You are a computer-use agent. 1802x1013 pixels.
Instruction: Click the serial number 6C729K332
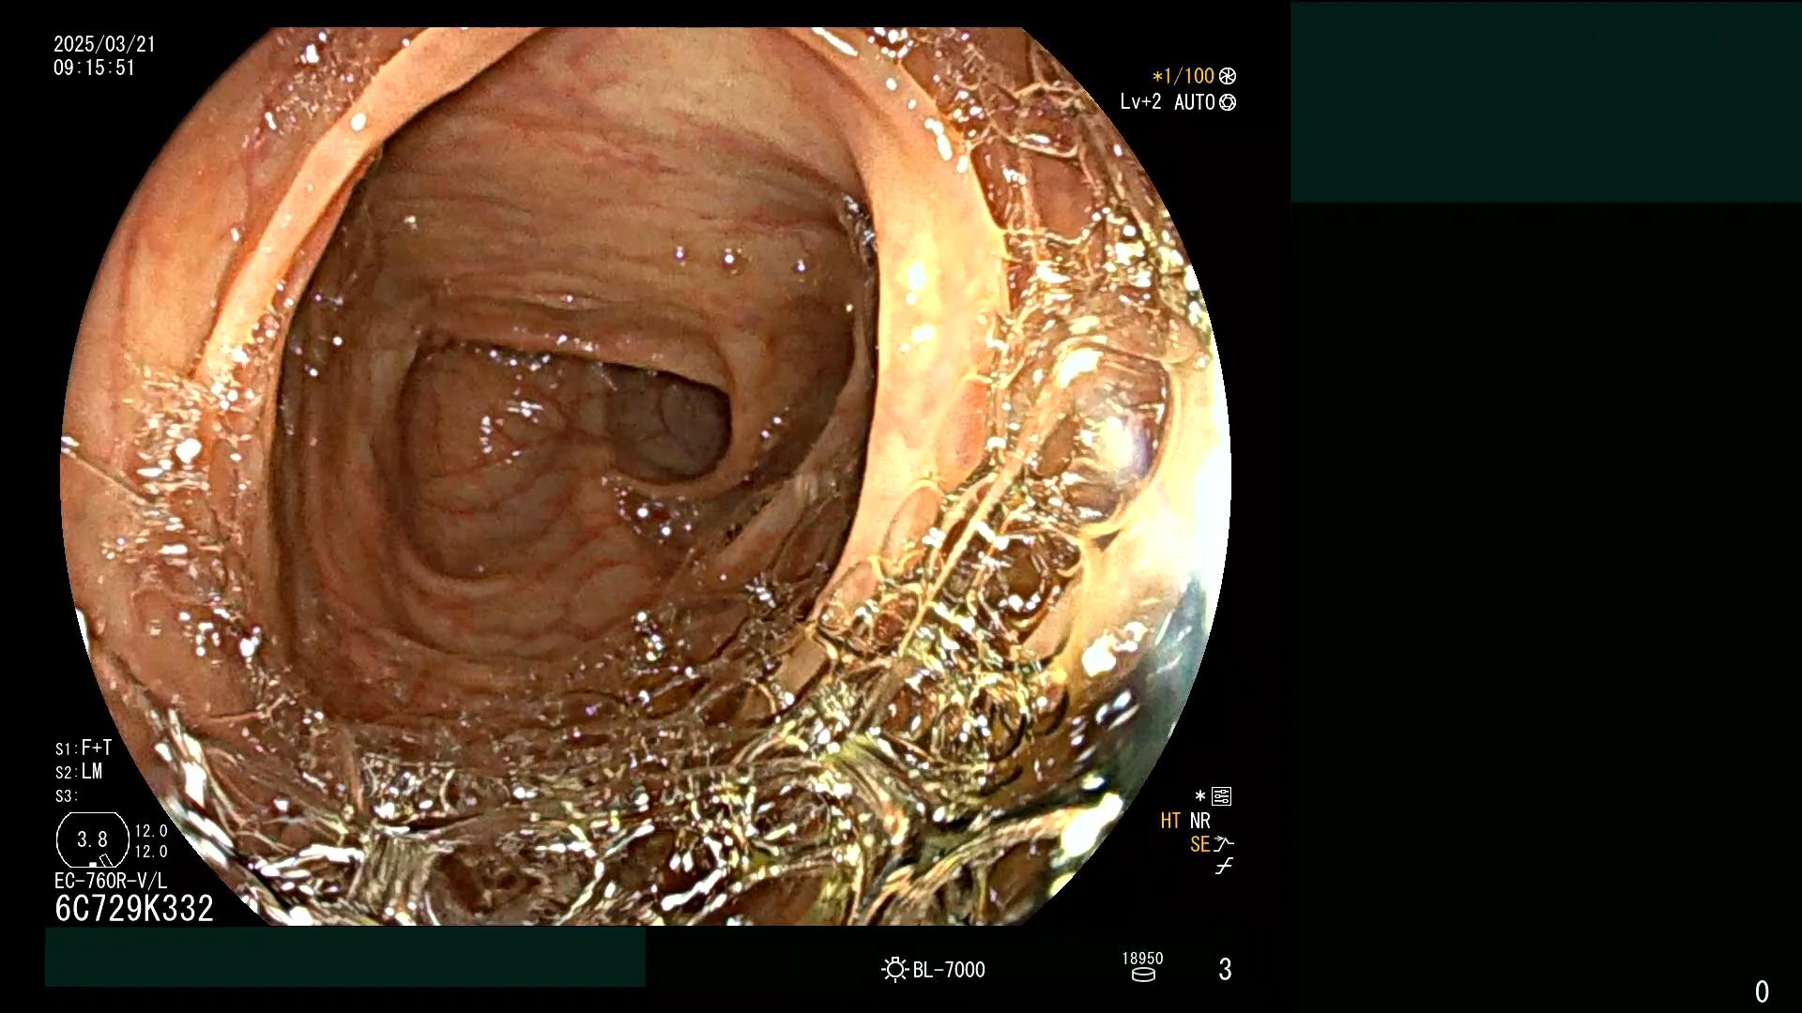[x=134, y=908]
